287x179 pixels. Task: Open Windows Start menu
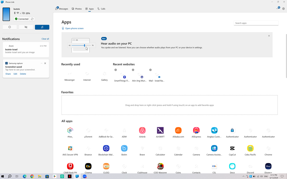click(2, 176)
